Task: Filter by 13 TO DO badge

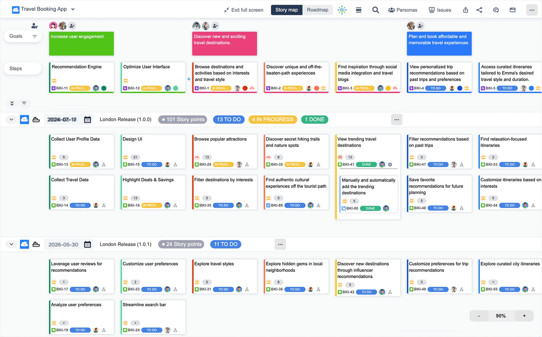Action: 228,119
